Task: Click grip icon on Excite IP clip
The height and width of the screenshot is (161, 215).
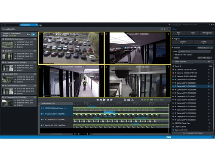Action: pos(35,51)
